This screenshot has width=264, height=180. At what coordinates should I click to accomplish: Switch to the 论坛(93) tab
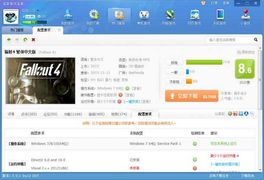click(50, 114)
